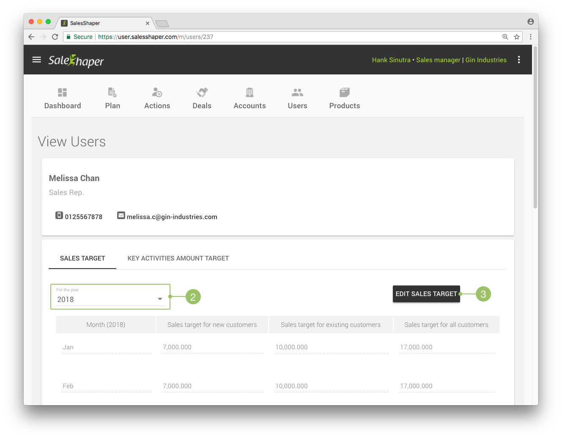Screen dimensions: 562x439
Task: Open a new browser tab
Action: [x=162, y=24]
